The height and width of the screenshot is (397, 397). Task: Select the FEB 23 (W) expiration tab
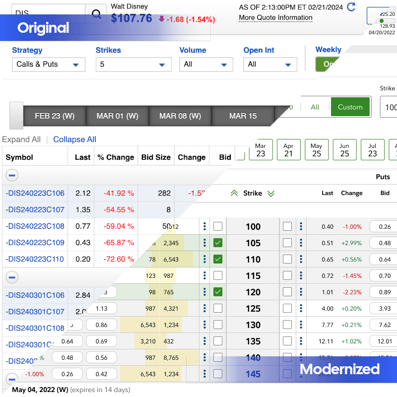55,116
